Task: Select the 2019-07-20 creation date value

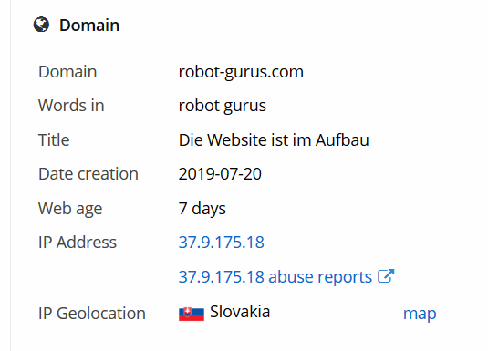Action: pyautogui.click(x=220, y=173)
